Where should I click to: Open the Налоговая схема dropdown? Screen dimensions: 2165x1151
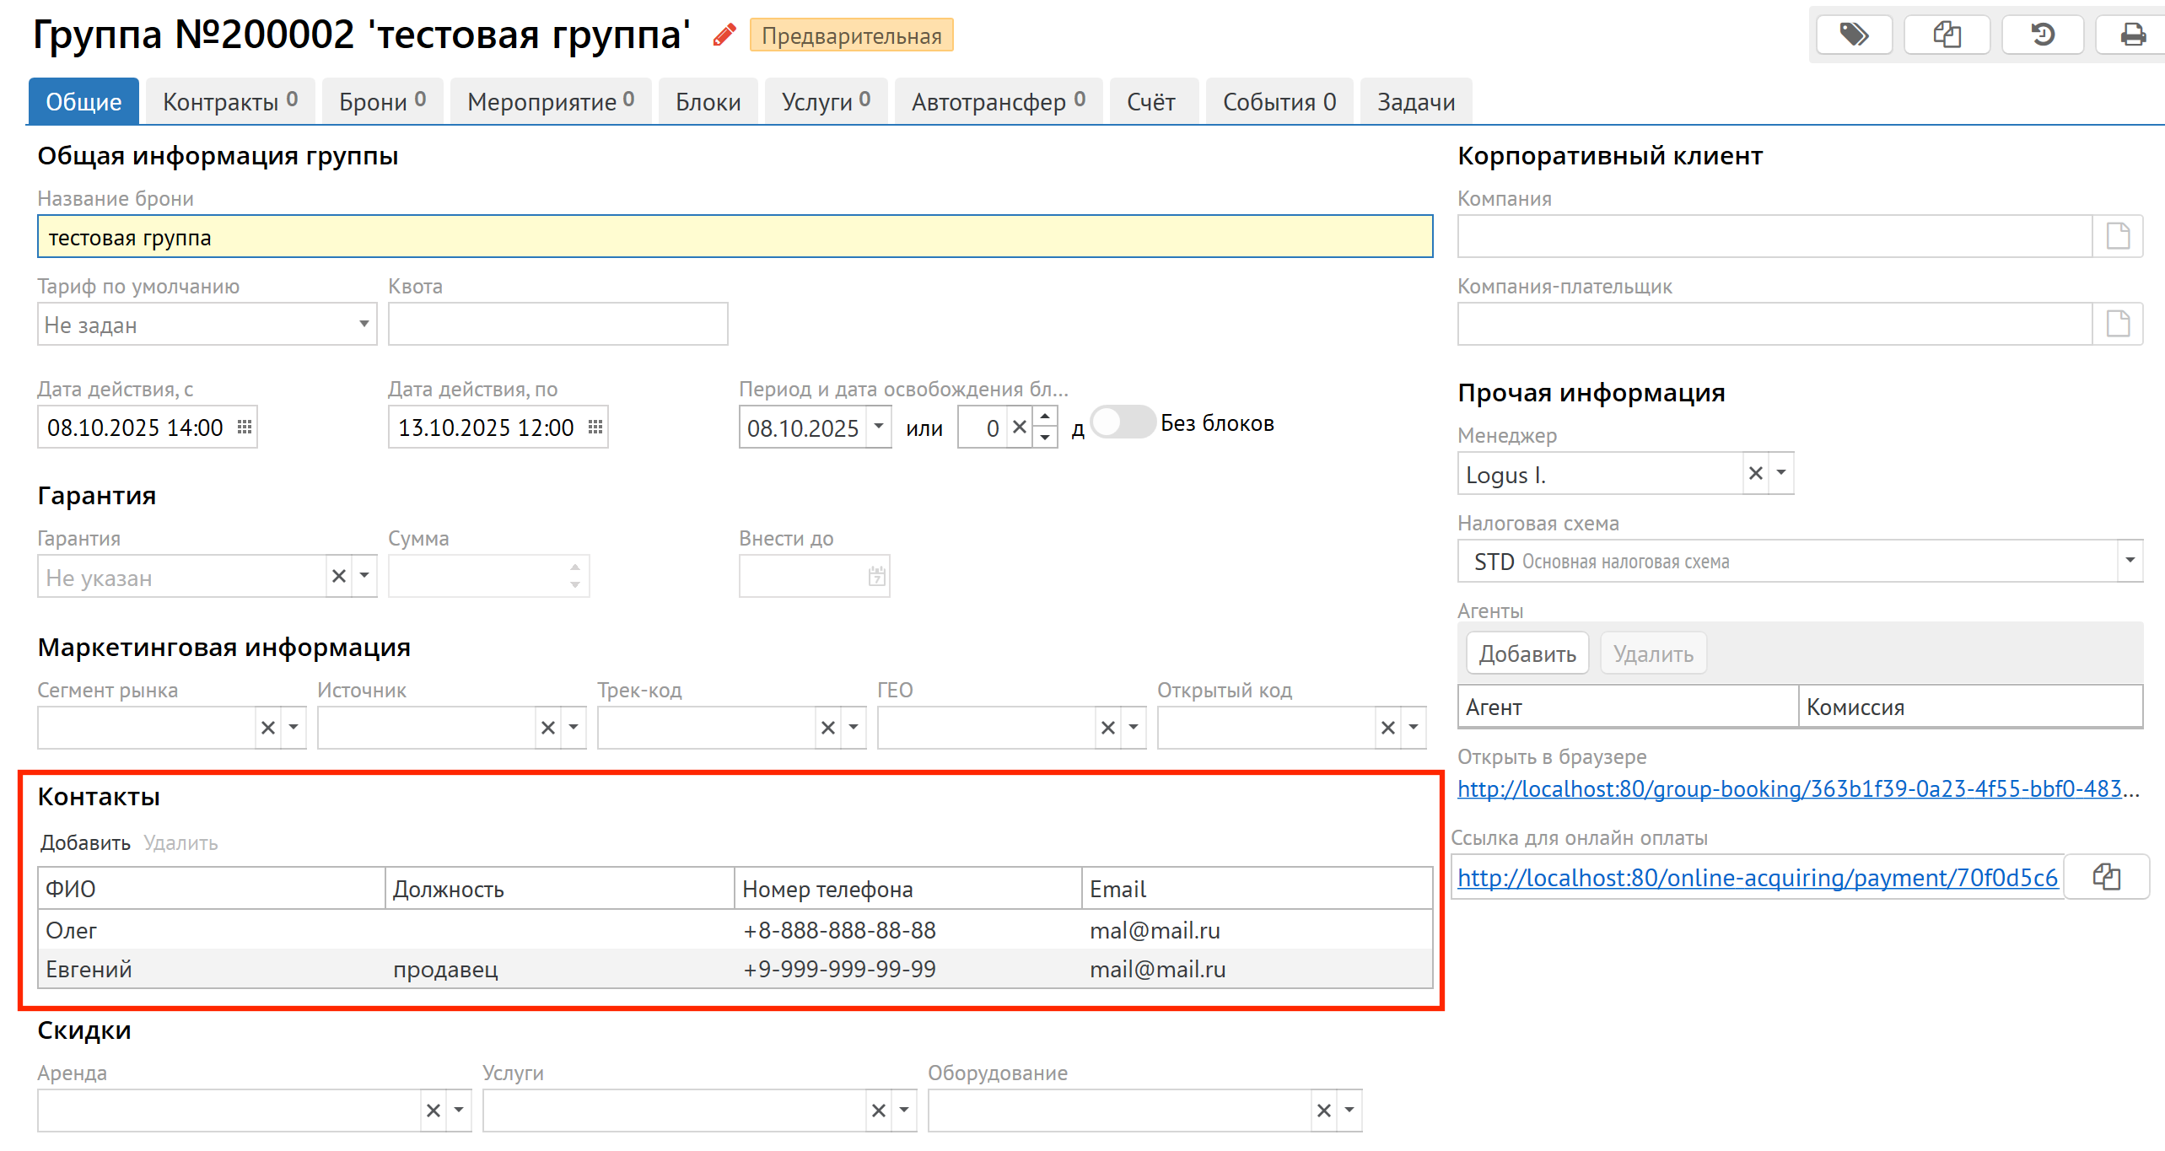click(x=2130, y=561)
